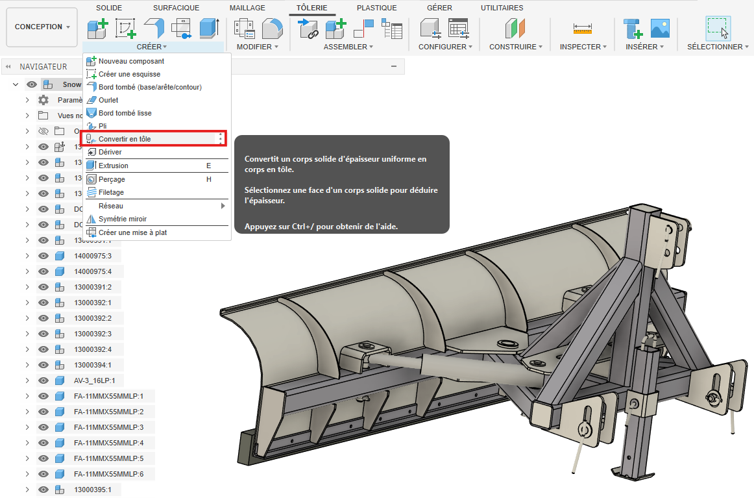
Task: Expand the 13000392:2 tree node
Action: 27,318
